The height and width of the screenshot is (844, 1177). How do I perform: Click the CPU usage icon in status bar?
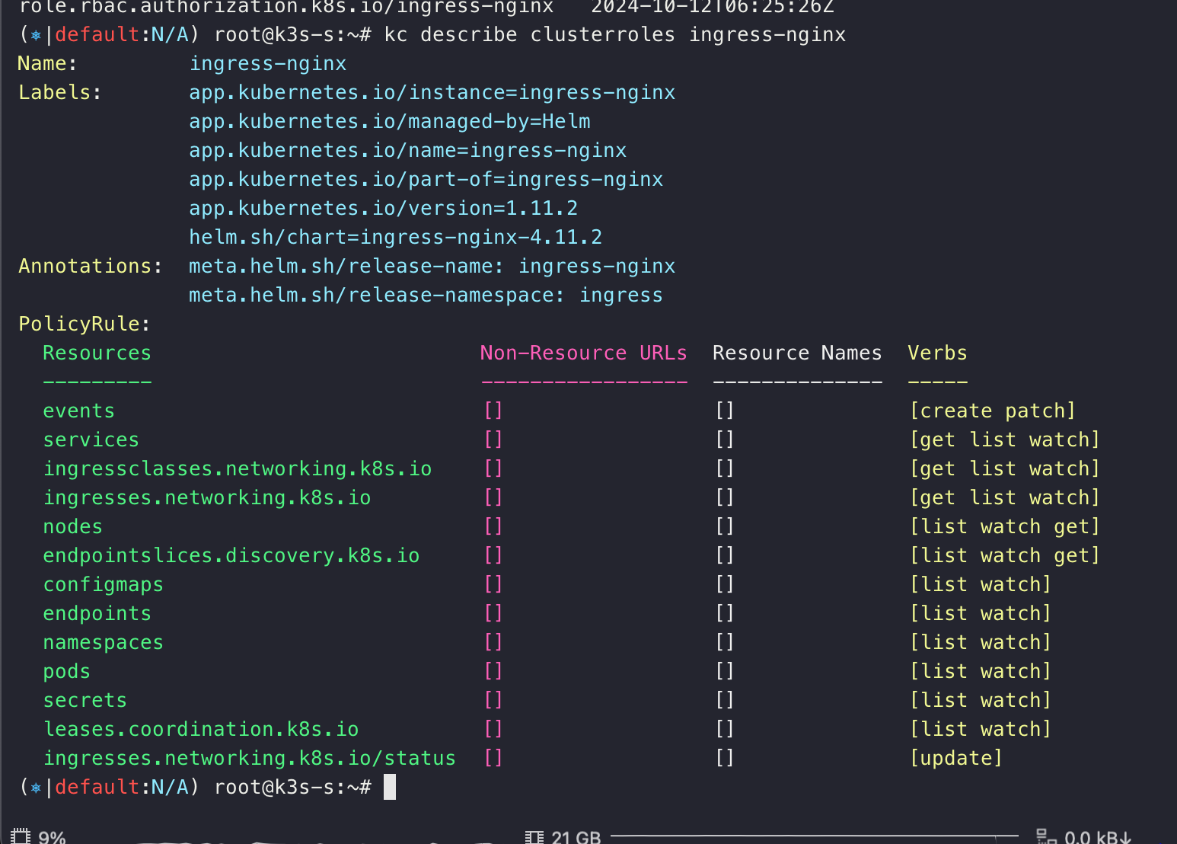click(21, 836)
